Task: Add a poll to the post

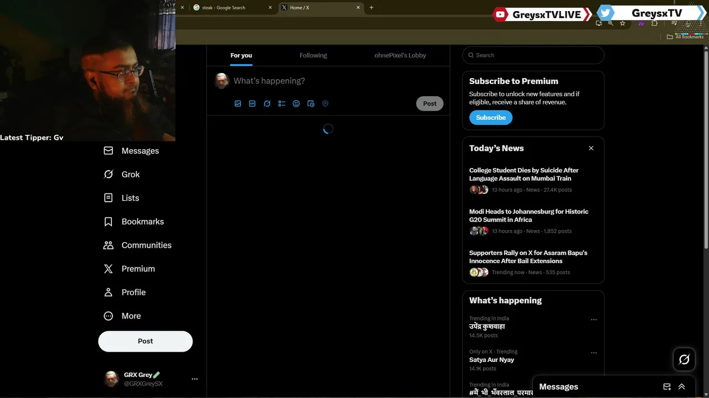Action: click(281, 103)
